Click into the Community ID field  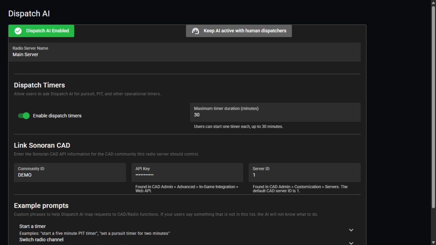pos(70,172)
